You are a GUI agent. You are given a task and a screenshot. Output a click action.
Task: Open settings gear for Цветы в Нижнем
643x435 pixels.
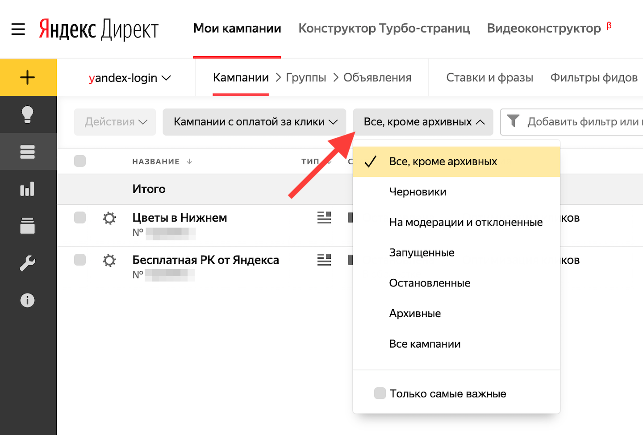pyautogui.click(x=109, y=218)
